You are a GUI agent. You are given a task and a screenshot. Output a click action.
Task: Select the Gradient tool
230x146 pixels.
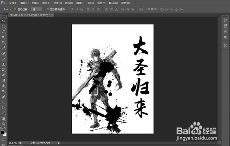[3, 80]
